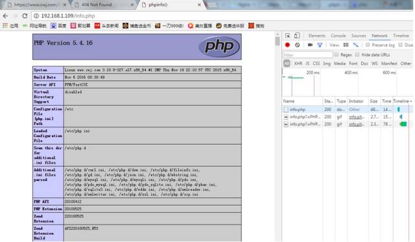Click the 200 ms timeline overview marker
415x242 pixels.
point(313,73)
